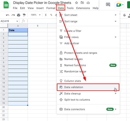Click the Add a slicer icon

click(61, 43)
